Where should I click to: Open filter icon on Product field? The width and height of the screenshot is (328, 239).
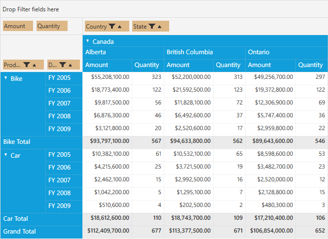click(27, 65)
